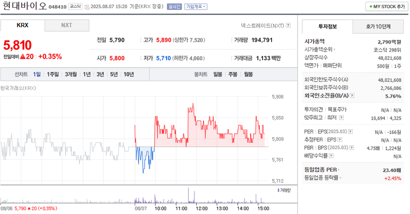Viewport: 410px width, 214px height.
Task: Click the 넥스트레이드(NXT) label
Action: point(262,26)
